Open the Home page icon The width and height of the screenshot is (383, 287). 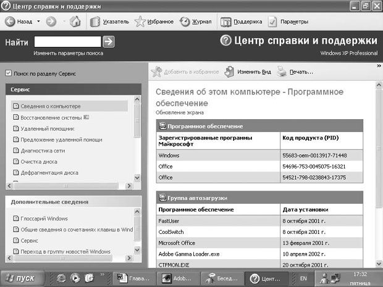pyautogui.click(x=75, y=22)
